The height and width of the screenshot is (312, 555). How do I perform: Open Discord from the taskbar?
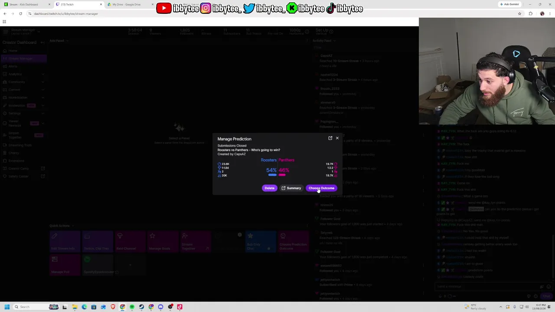[160, 307]
